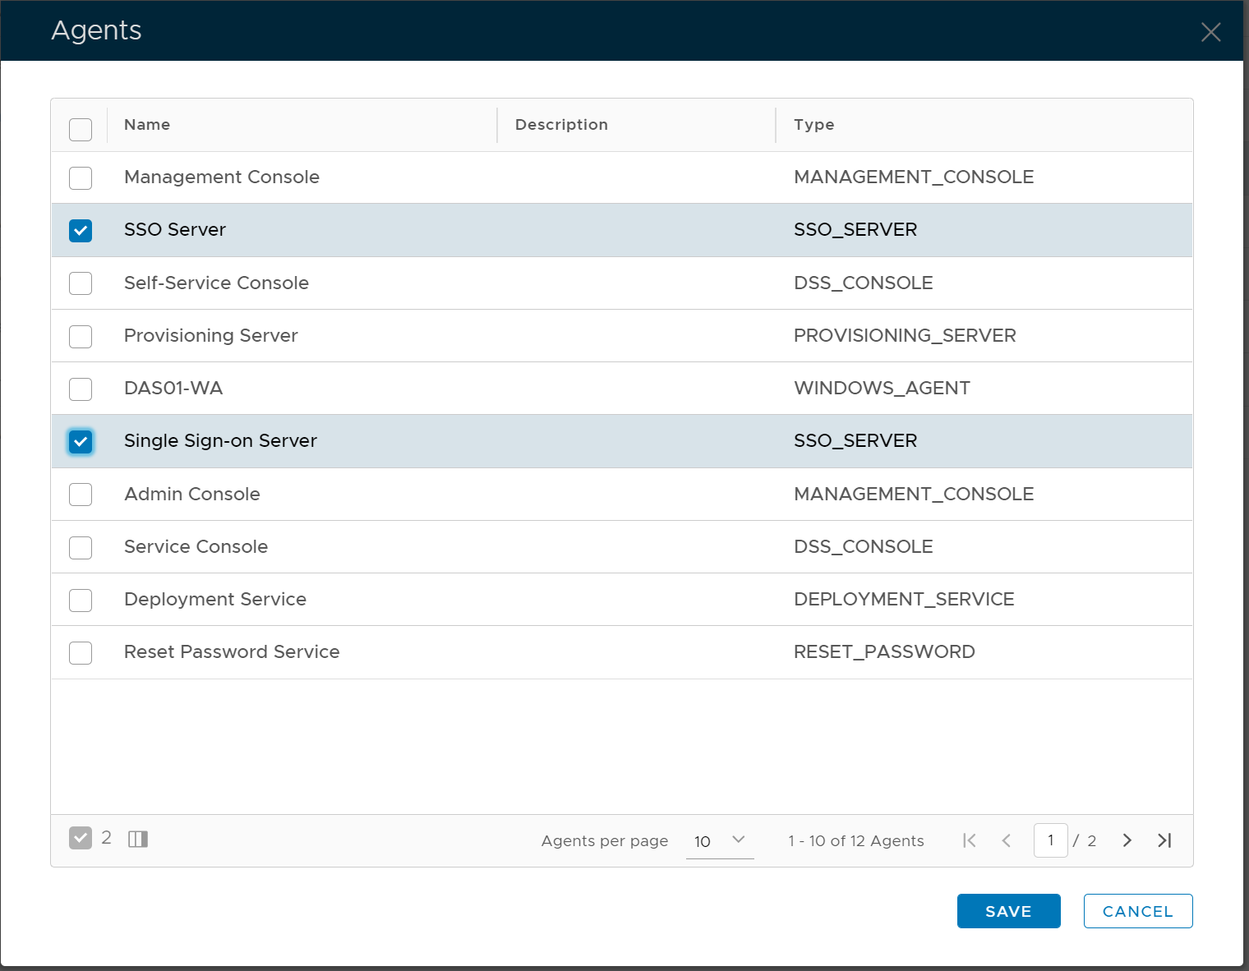Click the Description column header
This screenshot has height=971, width=1249.
[561, 125]
